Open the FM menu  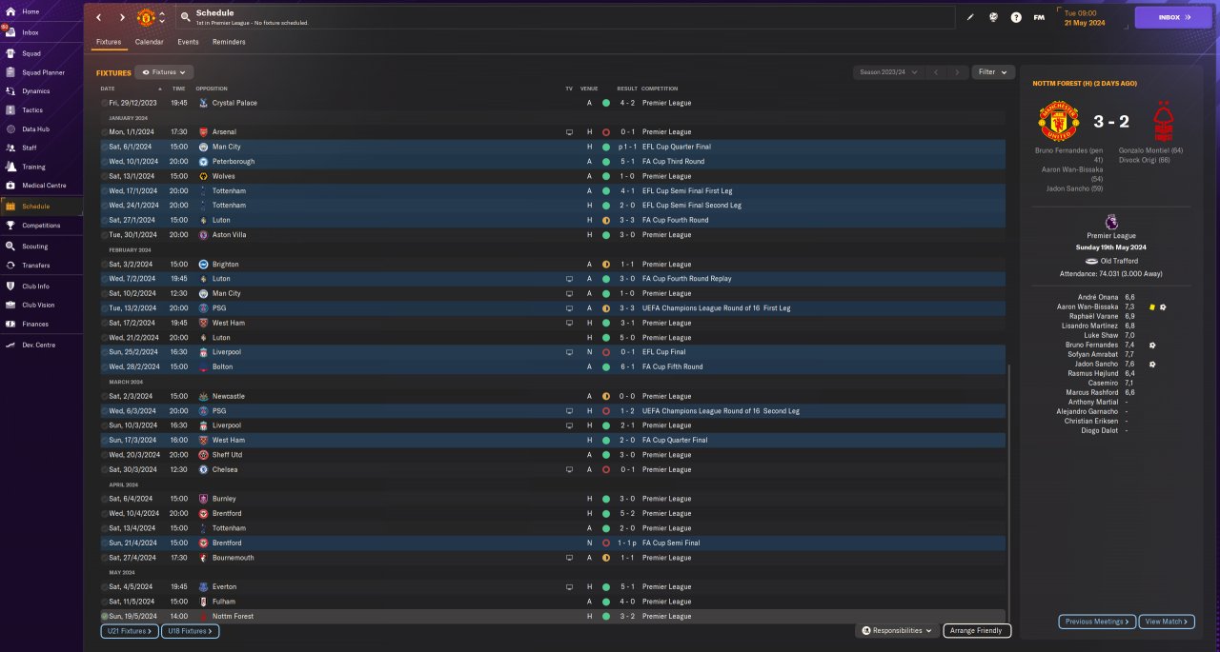1039,17
